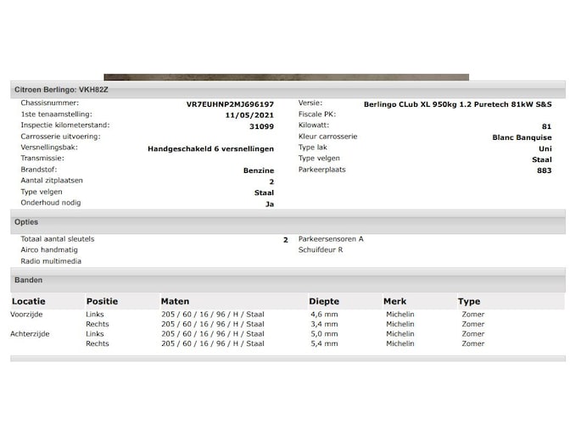
Task: Select the Kilowatt value 81
Action: (547, 126)
